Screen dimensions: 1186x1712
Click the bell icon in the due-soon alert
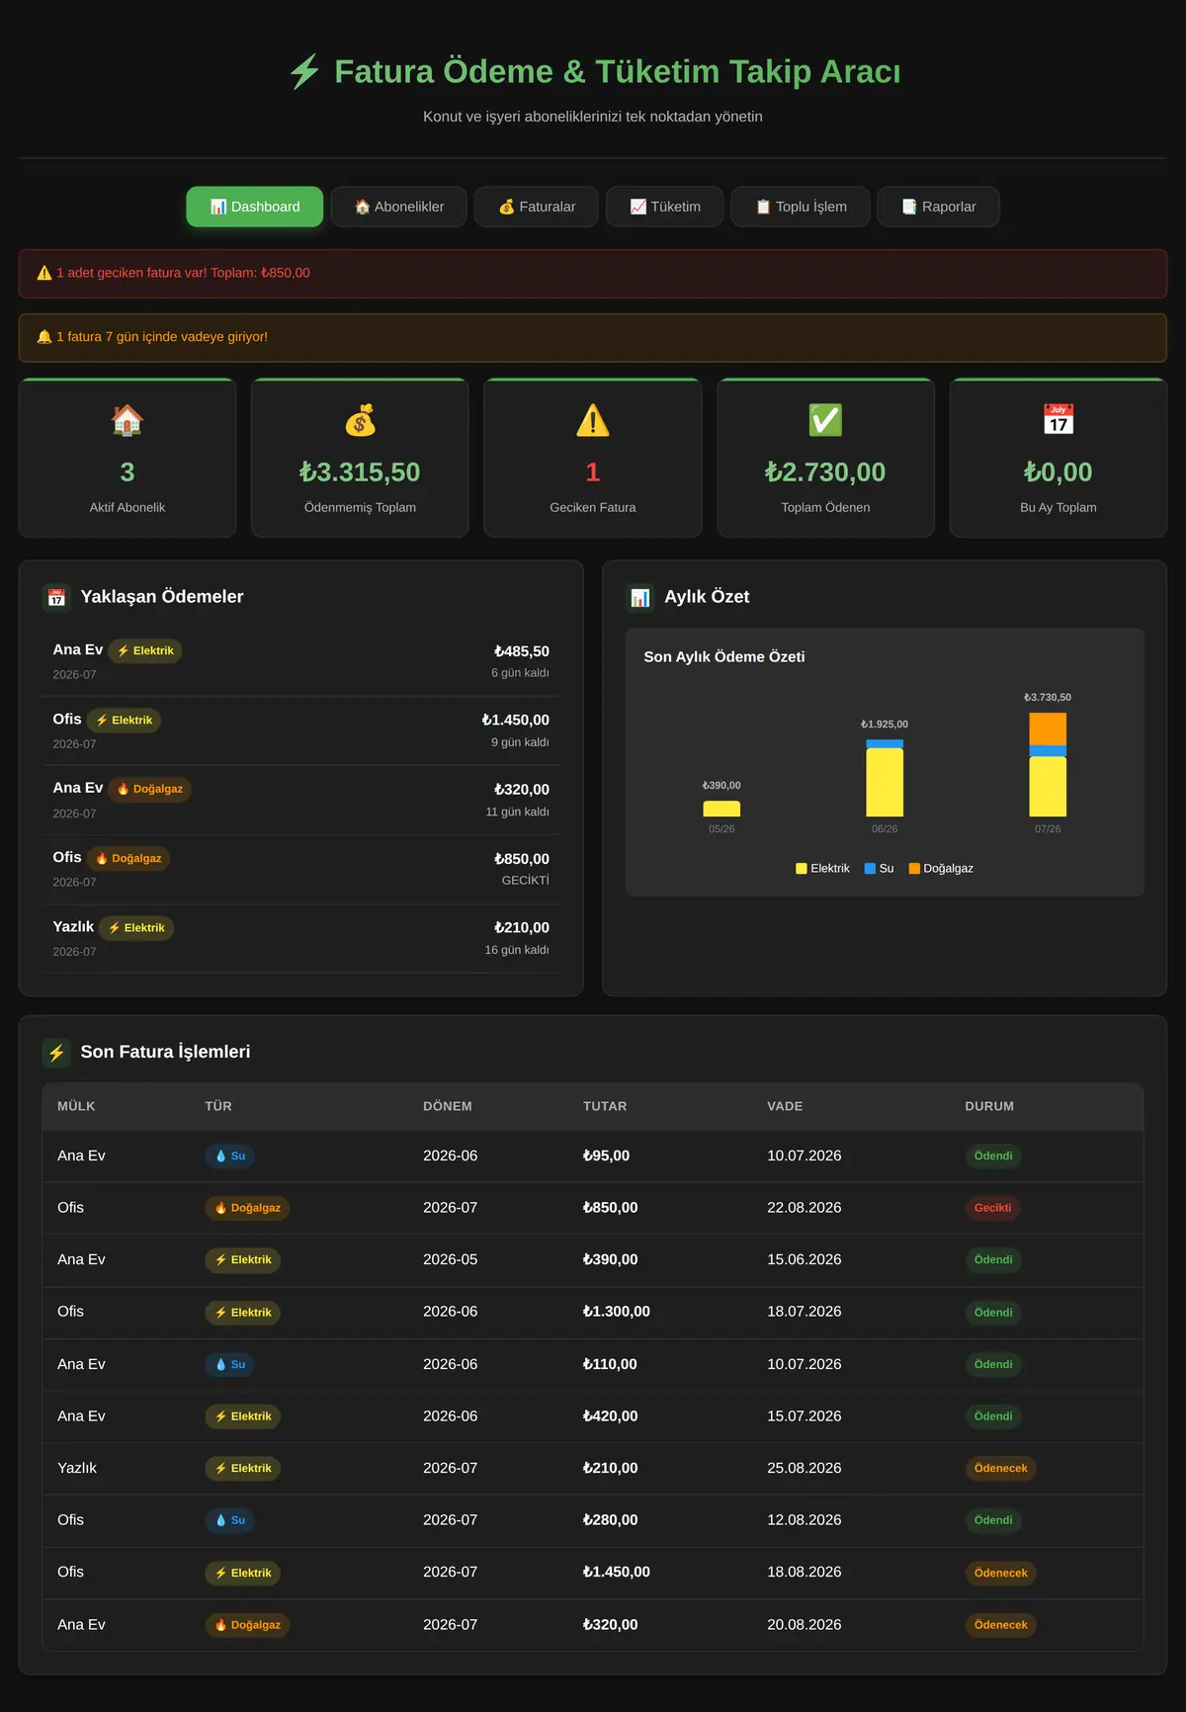[44, 337]
